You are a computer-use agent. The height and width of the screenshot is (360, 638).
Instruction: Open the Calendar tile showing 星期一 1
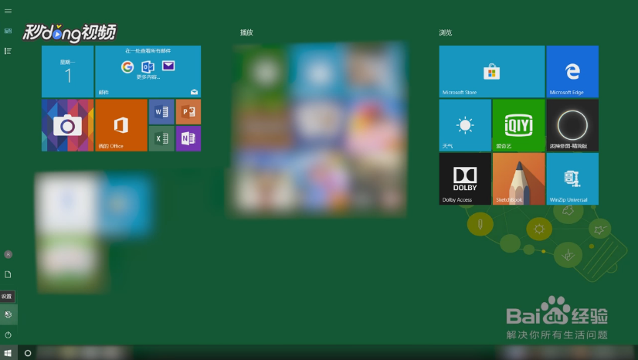point(67,72)
